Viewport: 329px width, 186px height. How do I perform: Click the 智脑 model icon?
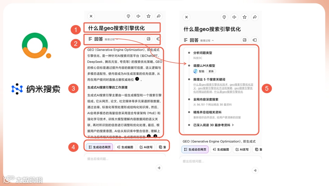coord(195,71)
